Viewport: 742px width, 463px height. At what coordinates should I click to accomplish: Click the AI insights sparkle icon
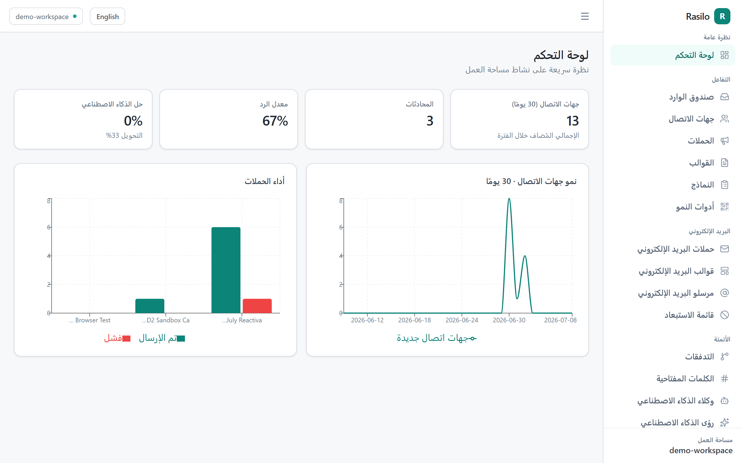(725, 422)
